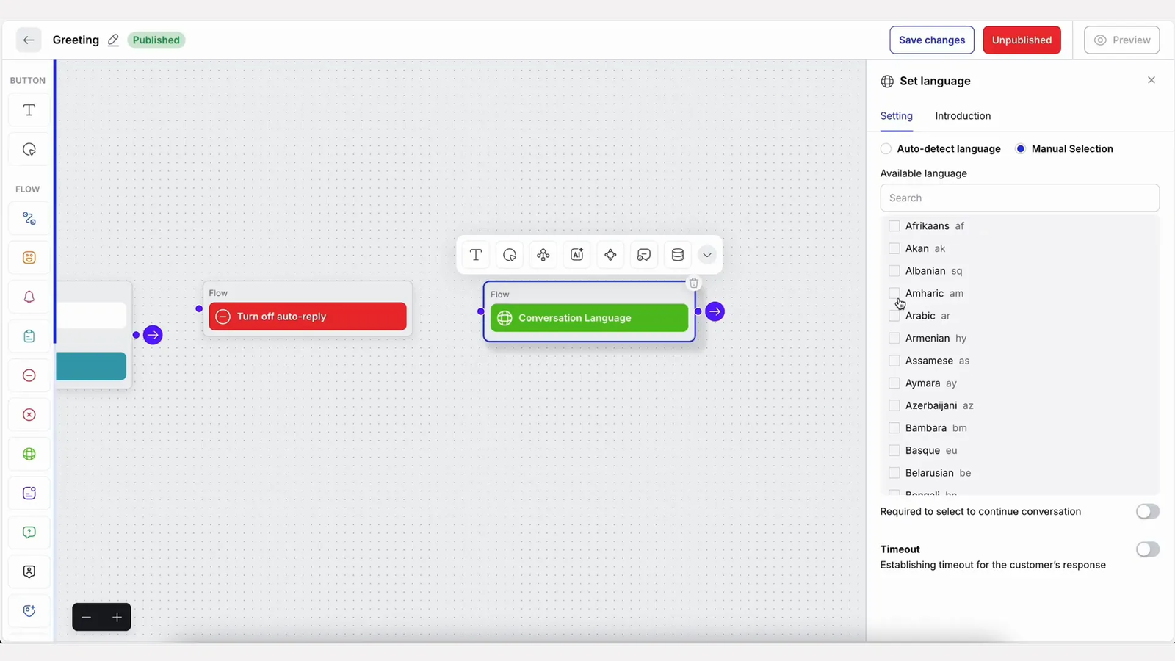1175x661 pixels.
Task: Add the red minus turn-off auto-reply block
Action: coord(29,375)
